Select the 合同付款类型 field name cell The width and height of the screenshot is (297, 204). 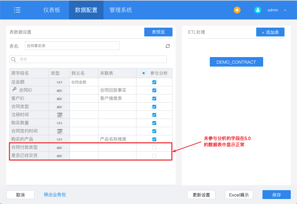tap(29, 147)
